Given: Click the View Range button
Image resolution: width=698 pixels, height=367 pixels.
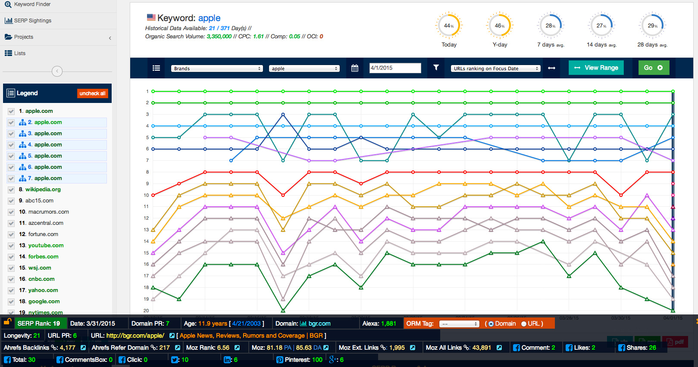Looking at the screenshot, I should 596,68.
